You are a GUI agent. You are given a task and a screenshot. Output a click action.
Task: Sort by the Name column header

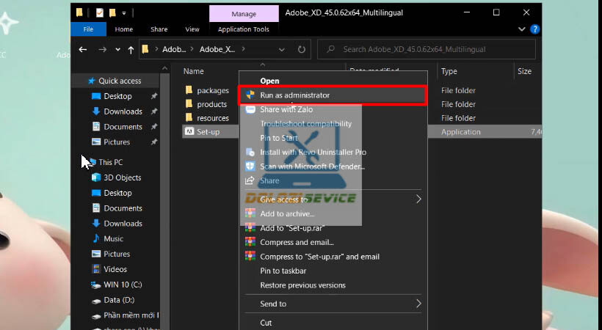[x=194, y=71]
